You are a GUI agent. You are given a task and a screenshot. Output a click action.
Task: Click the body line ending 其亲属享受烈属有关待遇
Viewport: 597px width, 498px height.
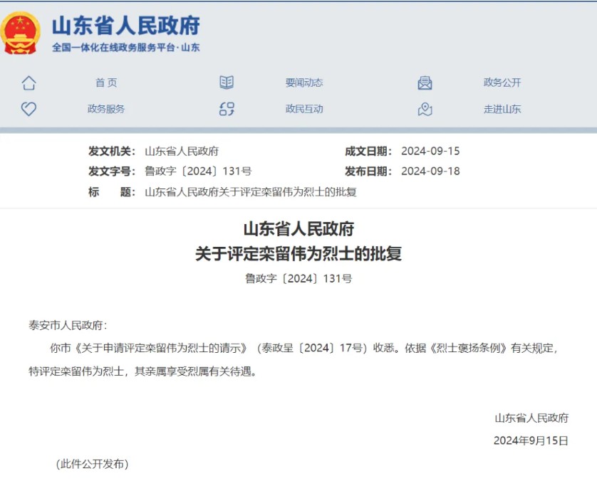coord(143,371)
